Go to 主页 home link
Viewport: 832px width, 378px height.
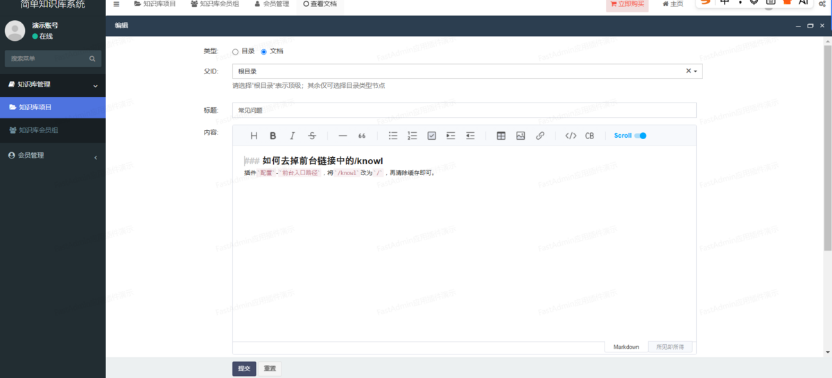coord(673,4)
